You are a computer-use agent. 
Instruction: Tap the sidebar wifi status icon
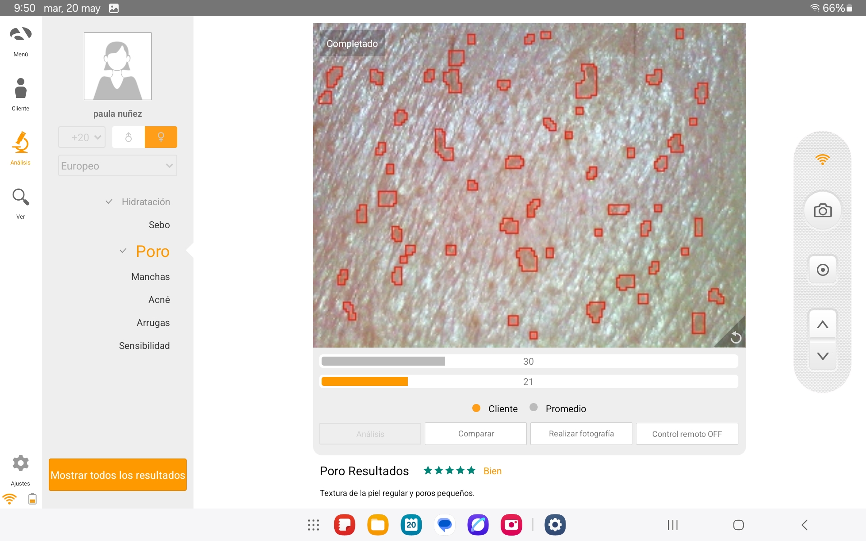tap(9, 499)
